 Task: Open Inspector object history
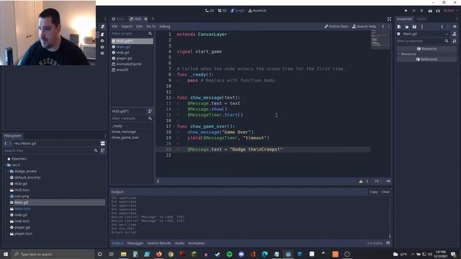tap(455, 27)
